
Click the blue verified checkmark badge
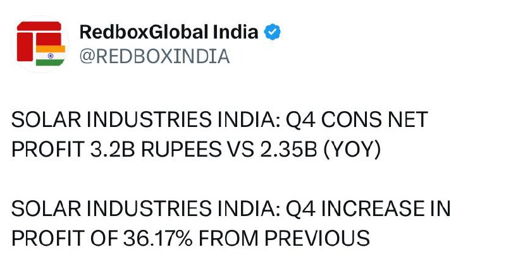click(x=272, y=32)
